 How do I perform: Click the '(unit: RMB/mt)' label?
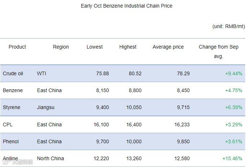tap(229, 27)
